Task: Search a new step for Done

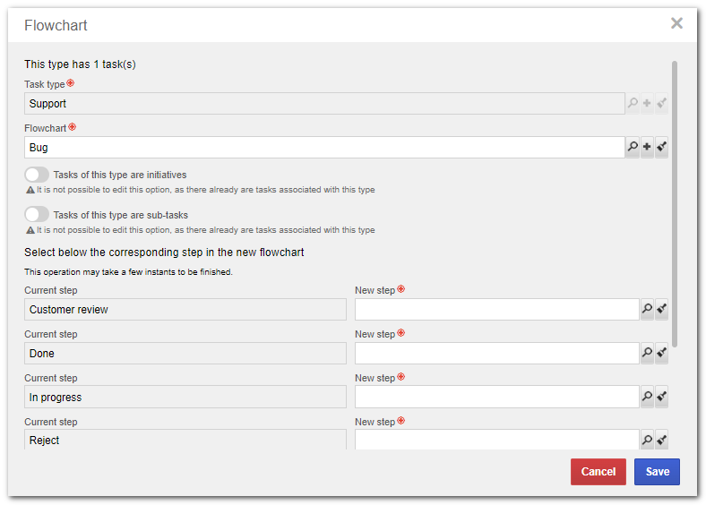Action: (x=647, y=353)
